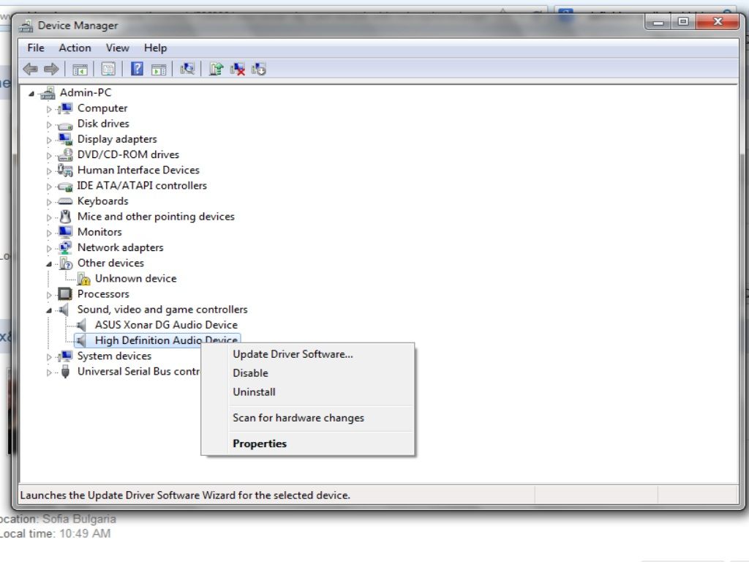Click the Scan for hardware changes toolbar icon

[x=188, y=70]
